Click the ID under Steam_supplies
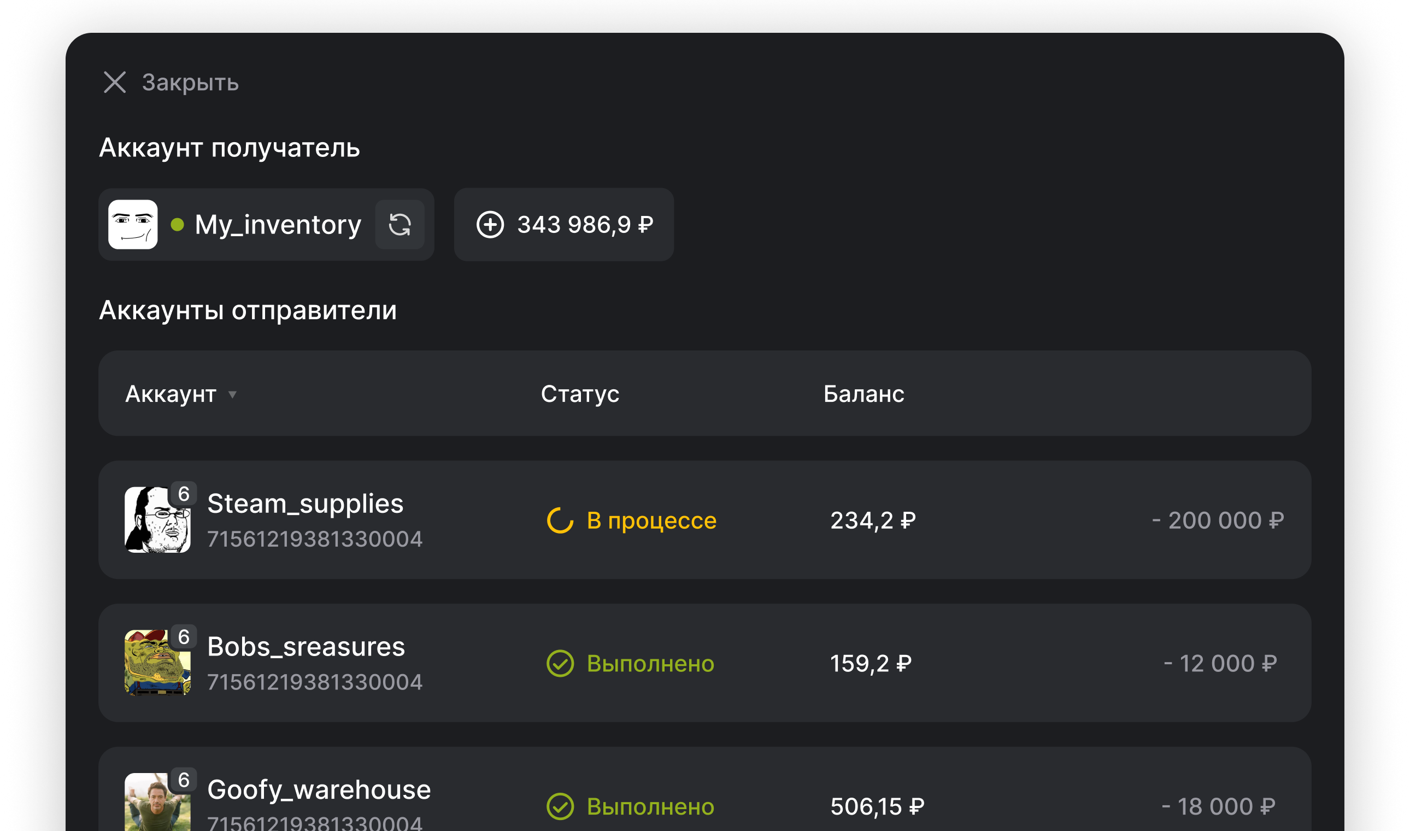This screenshot has width=1410, height=831. click(315, 539)
